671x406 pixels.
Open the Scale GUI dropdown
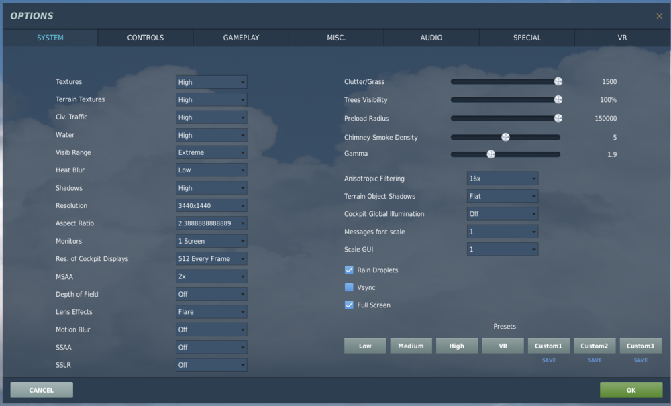click(502, 249)
